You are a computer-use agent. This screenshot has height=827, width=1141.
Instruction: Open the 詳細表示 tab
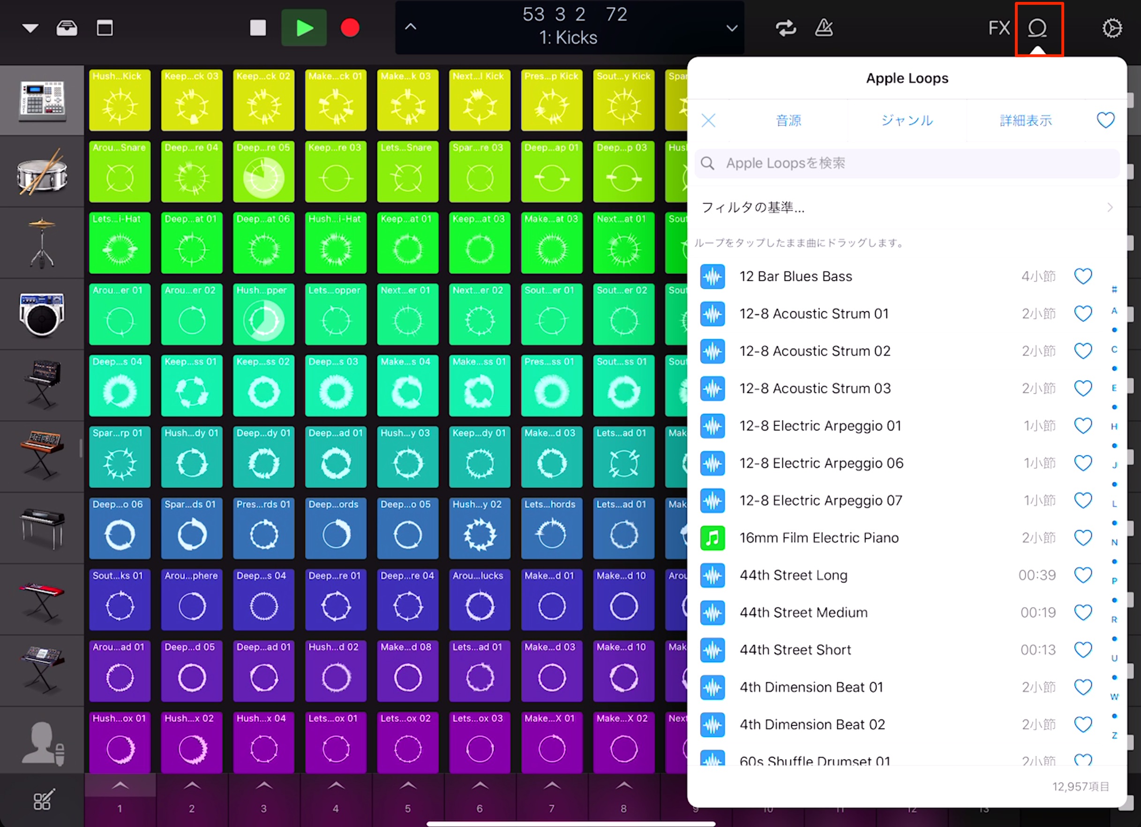(1026, 121)
